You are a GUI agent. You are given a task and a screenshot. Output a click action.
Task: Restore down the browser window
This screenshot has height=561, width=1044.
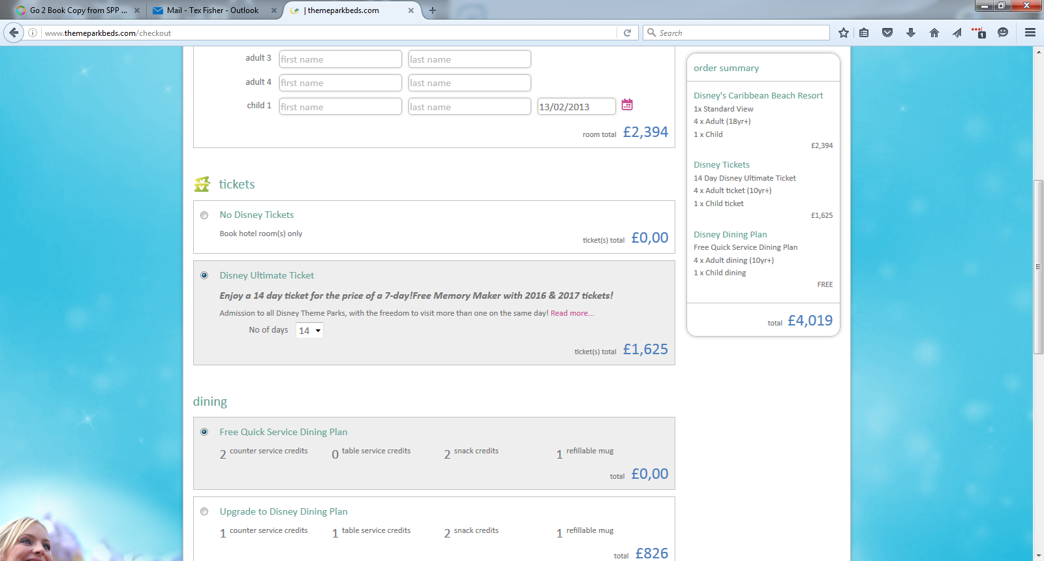[1002, 6]
